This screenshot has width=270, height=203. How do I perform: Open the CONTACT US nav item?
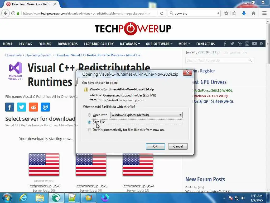[x=205, y=44]
